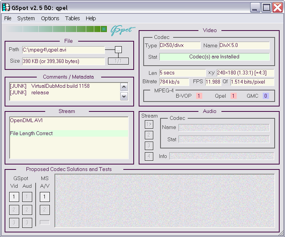Run MS A/V test button 1

pos(45,197)
